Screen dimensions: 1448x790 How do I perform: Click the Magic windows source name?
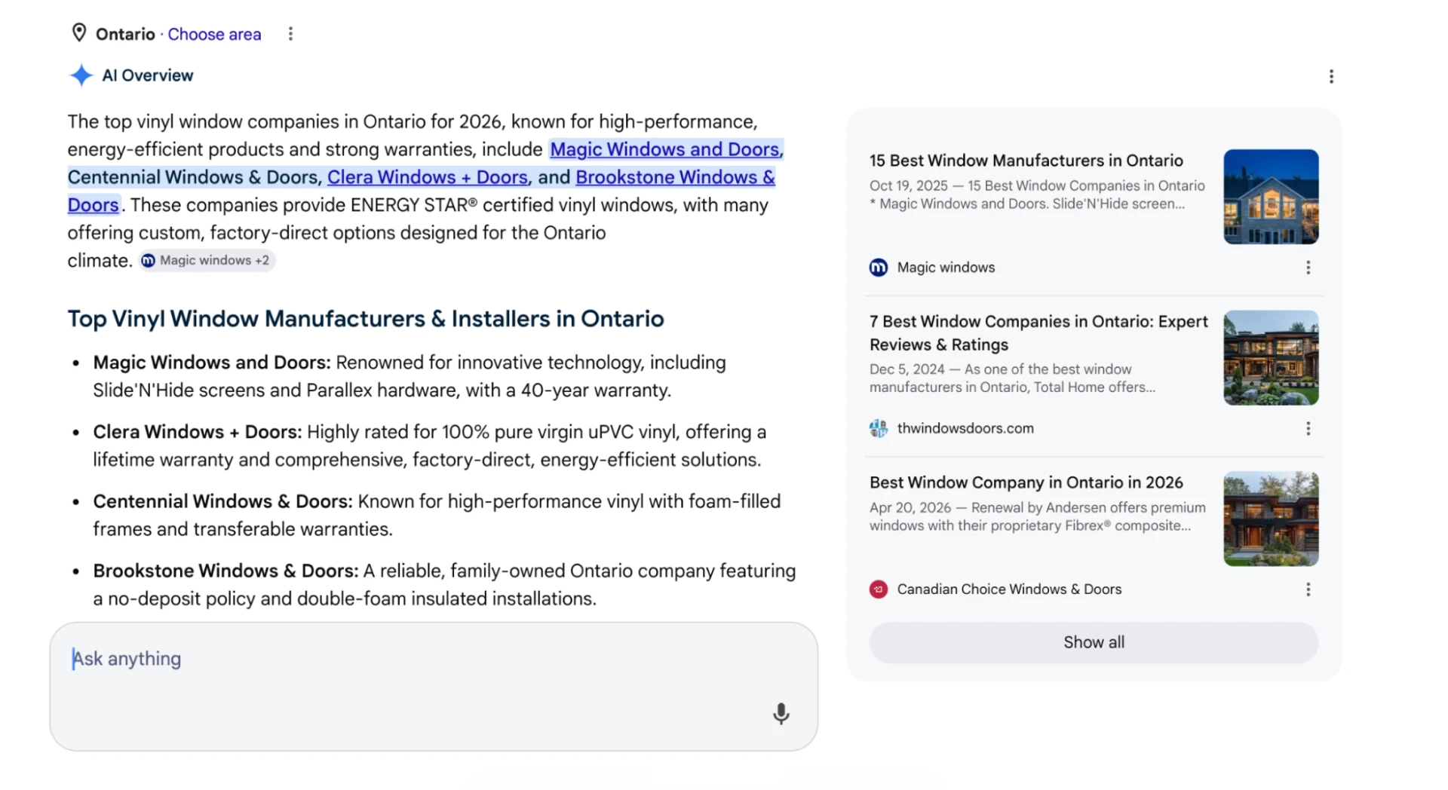(x=946, y=268)
